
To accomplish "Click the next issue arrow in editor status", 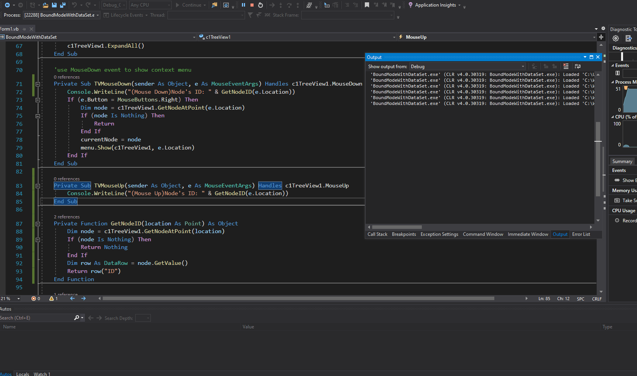I will tap(83, 299).
